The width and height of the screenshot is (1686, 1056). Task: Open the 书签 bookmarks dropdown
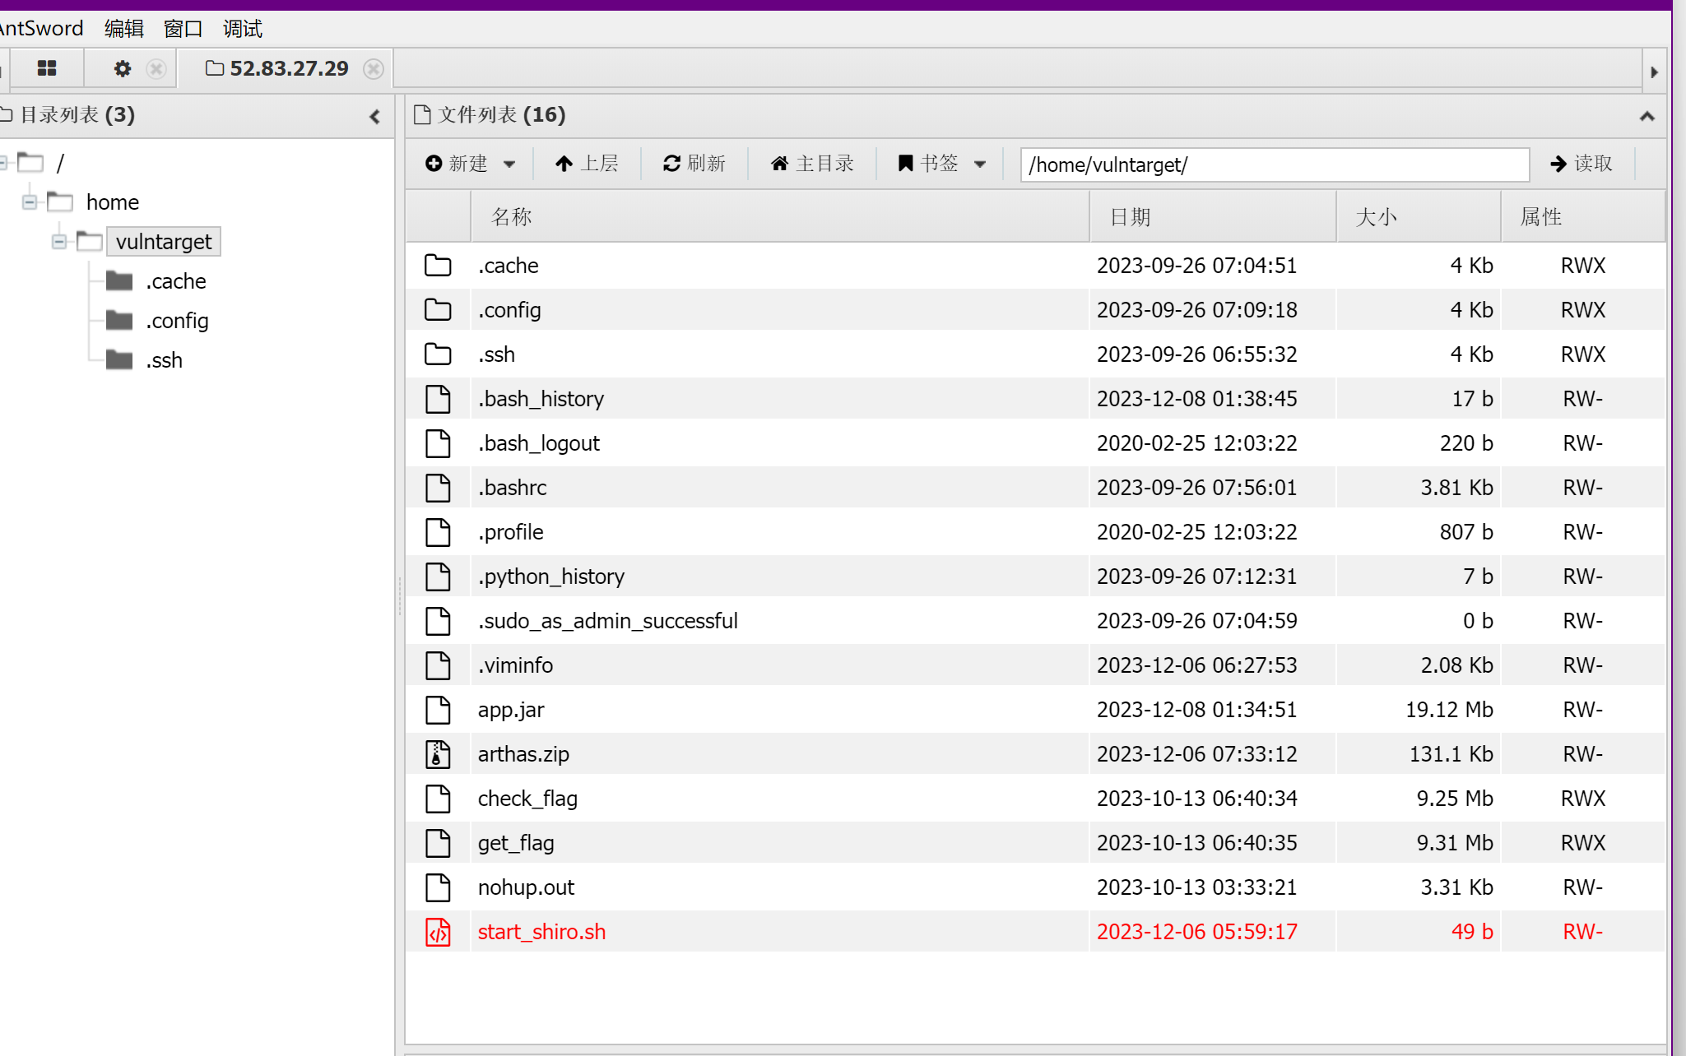[x=979, y=164]
